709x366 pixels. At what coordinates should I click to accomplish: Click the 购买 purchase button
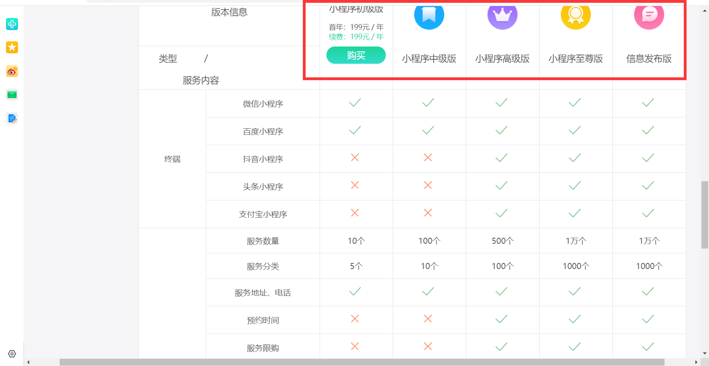click(356, 55)
